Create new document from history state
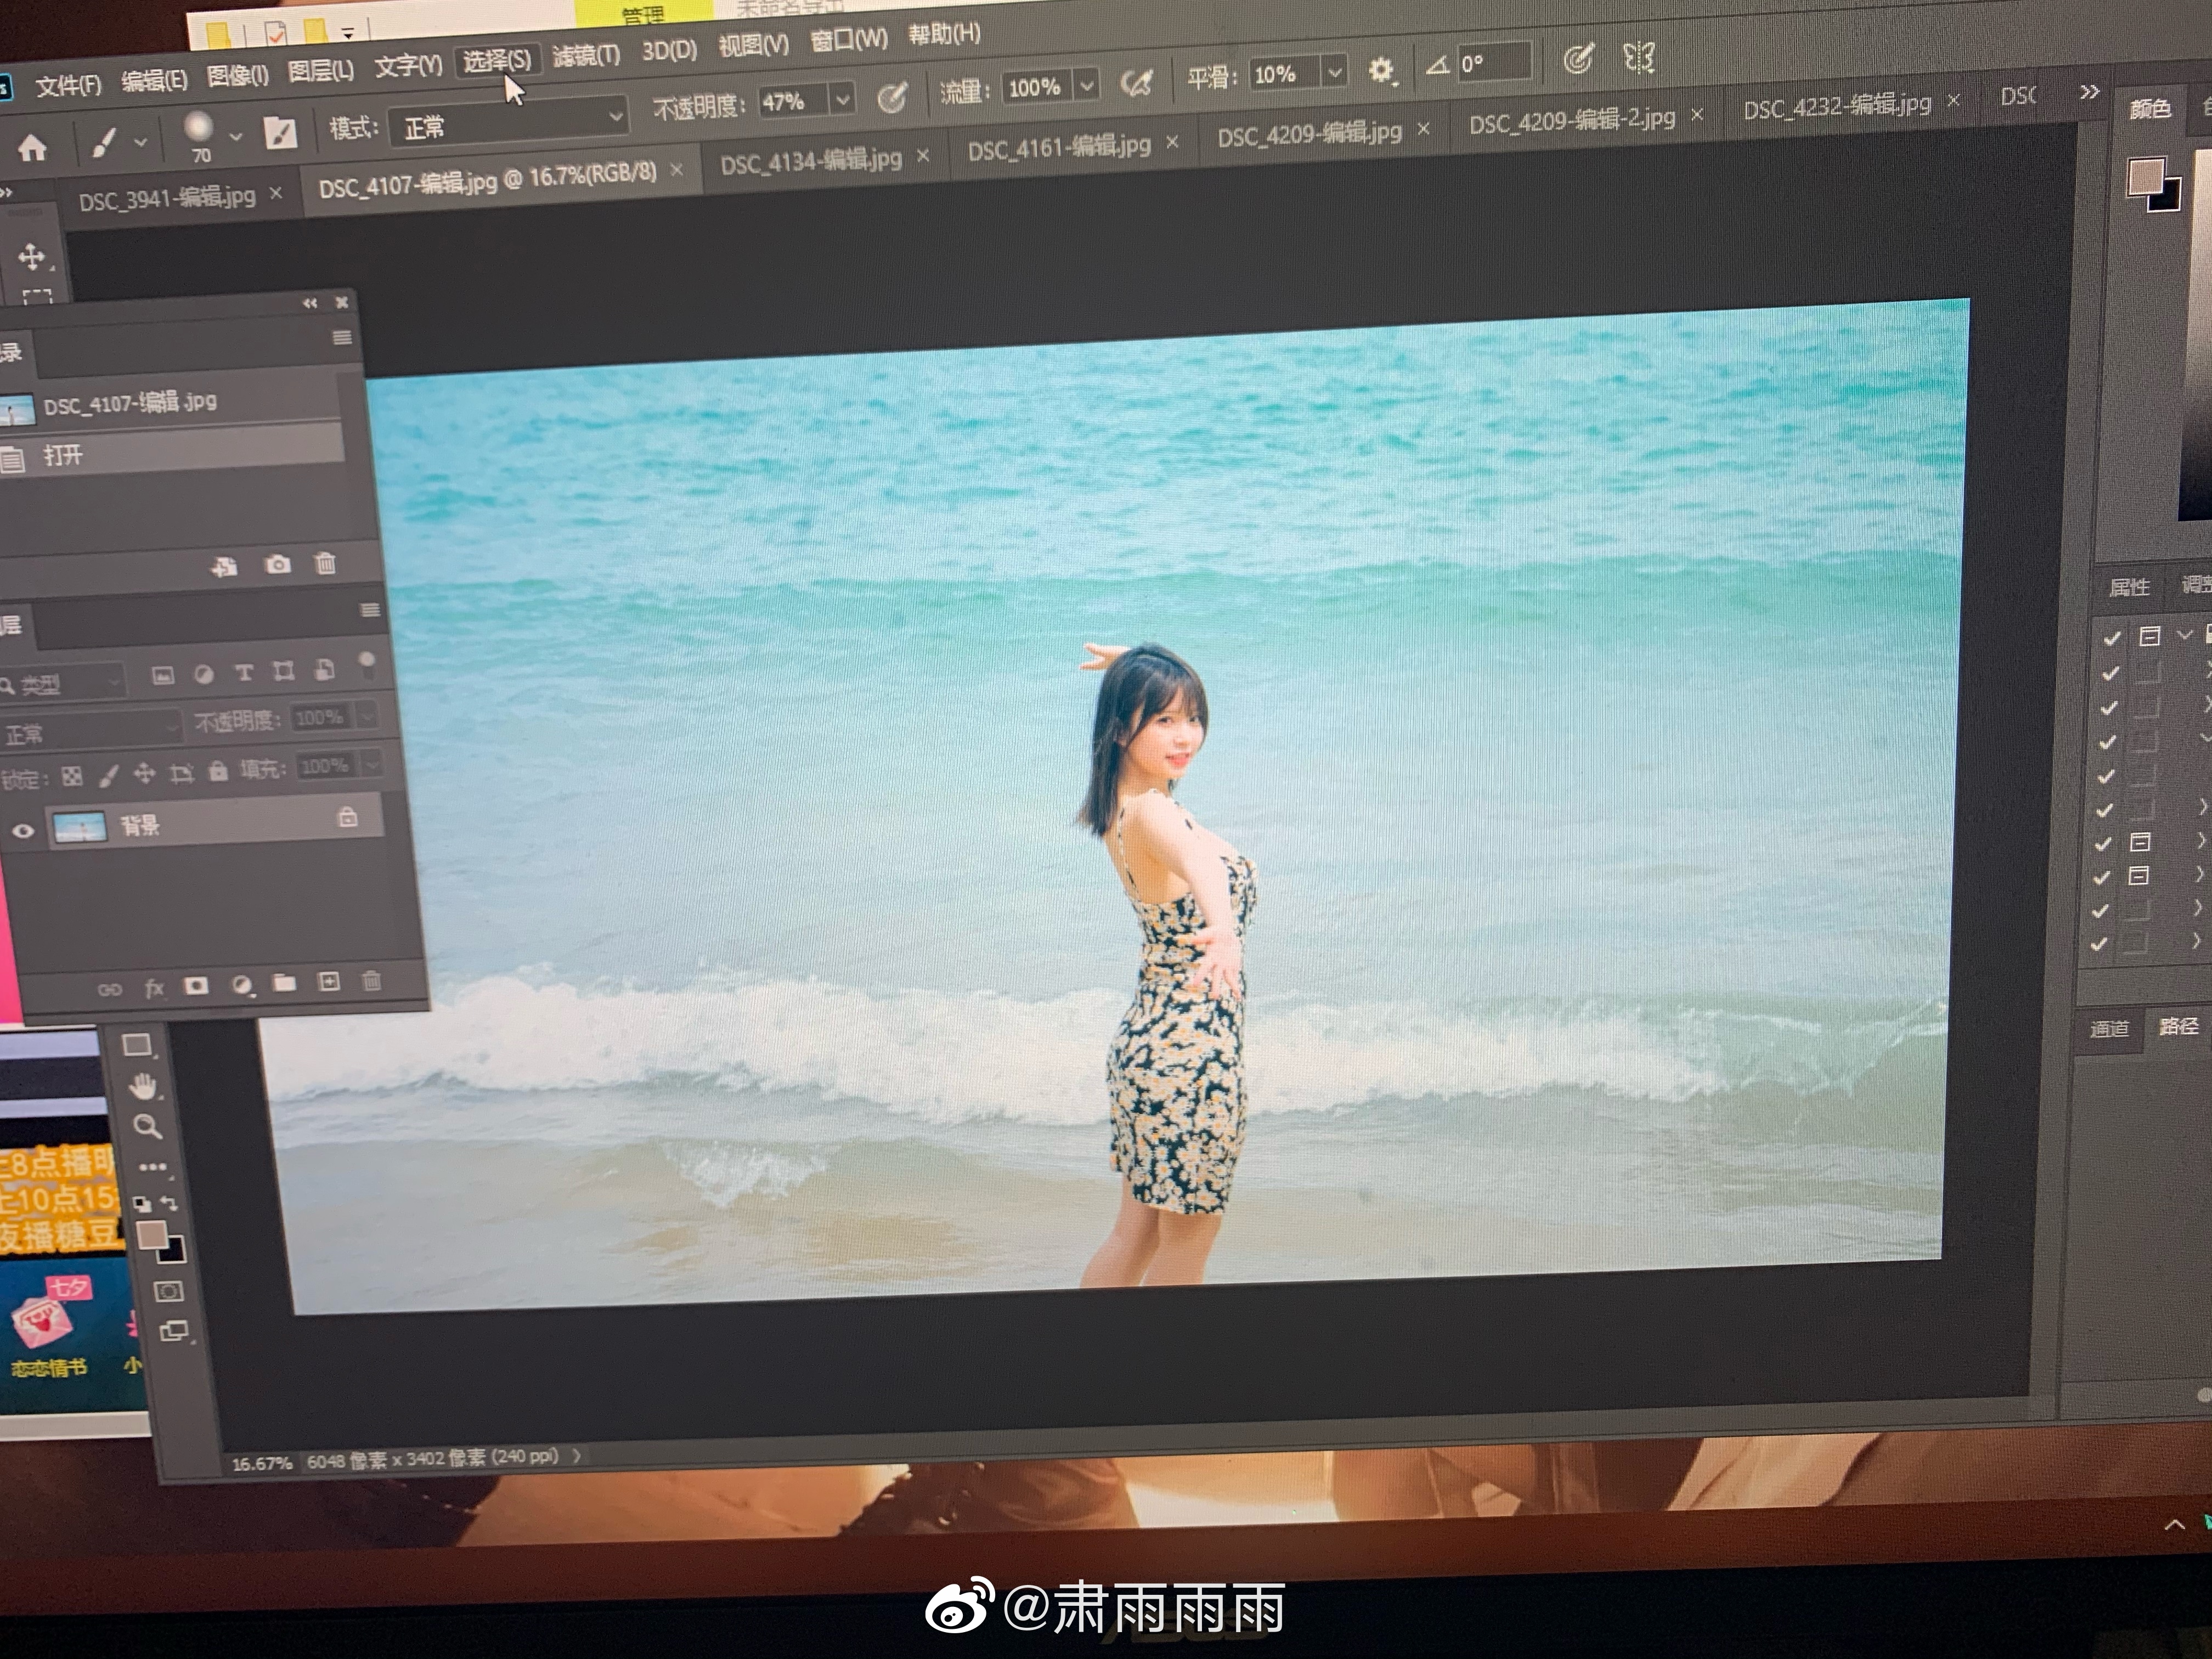This screenshot has height=1659, width=2212. point(224,567)
